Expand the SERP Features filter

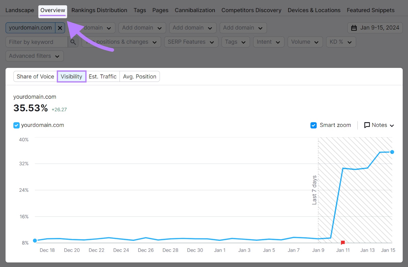[x=191, y=42]
